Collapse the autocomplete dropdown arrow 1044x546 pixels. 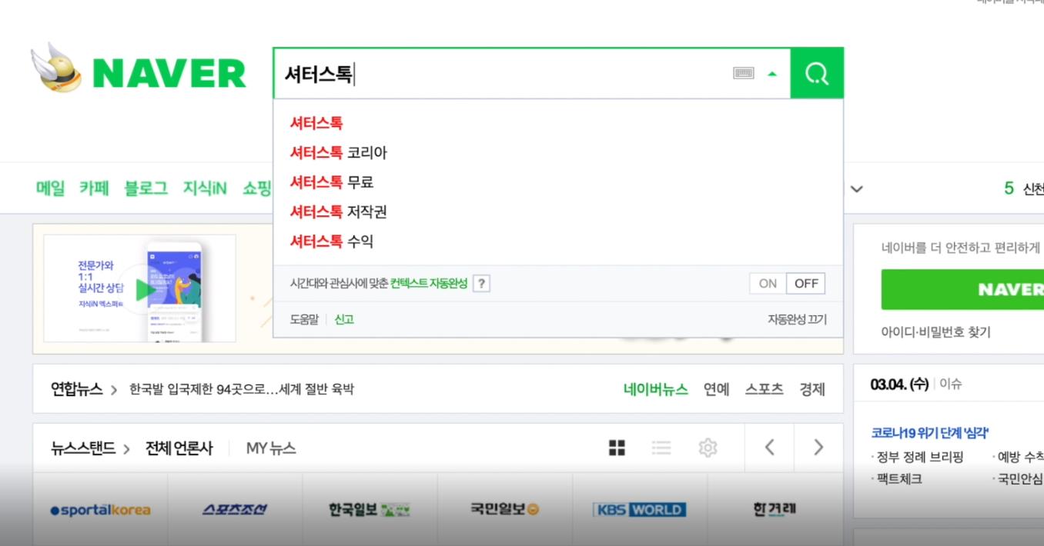click(x=772, y=74)
